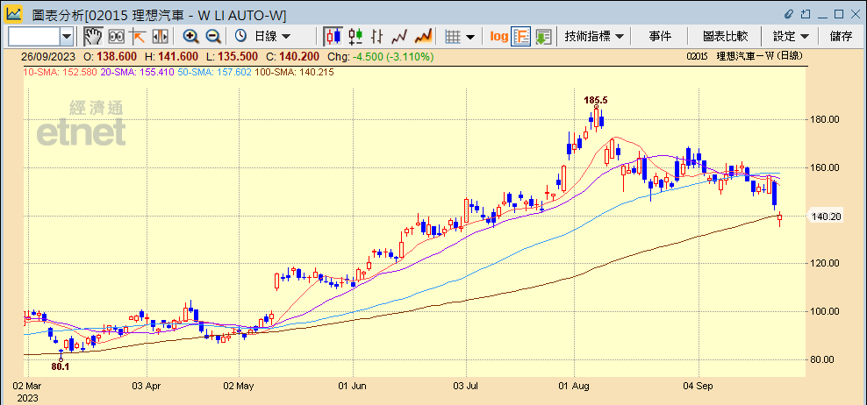Click the zoom out magnifier
The image size is (867, 405).
click(x=212, y=36)
